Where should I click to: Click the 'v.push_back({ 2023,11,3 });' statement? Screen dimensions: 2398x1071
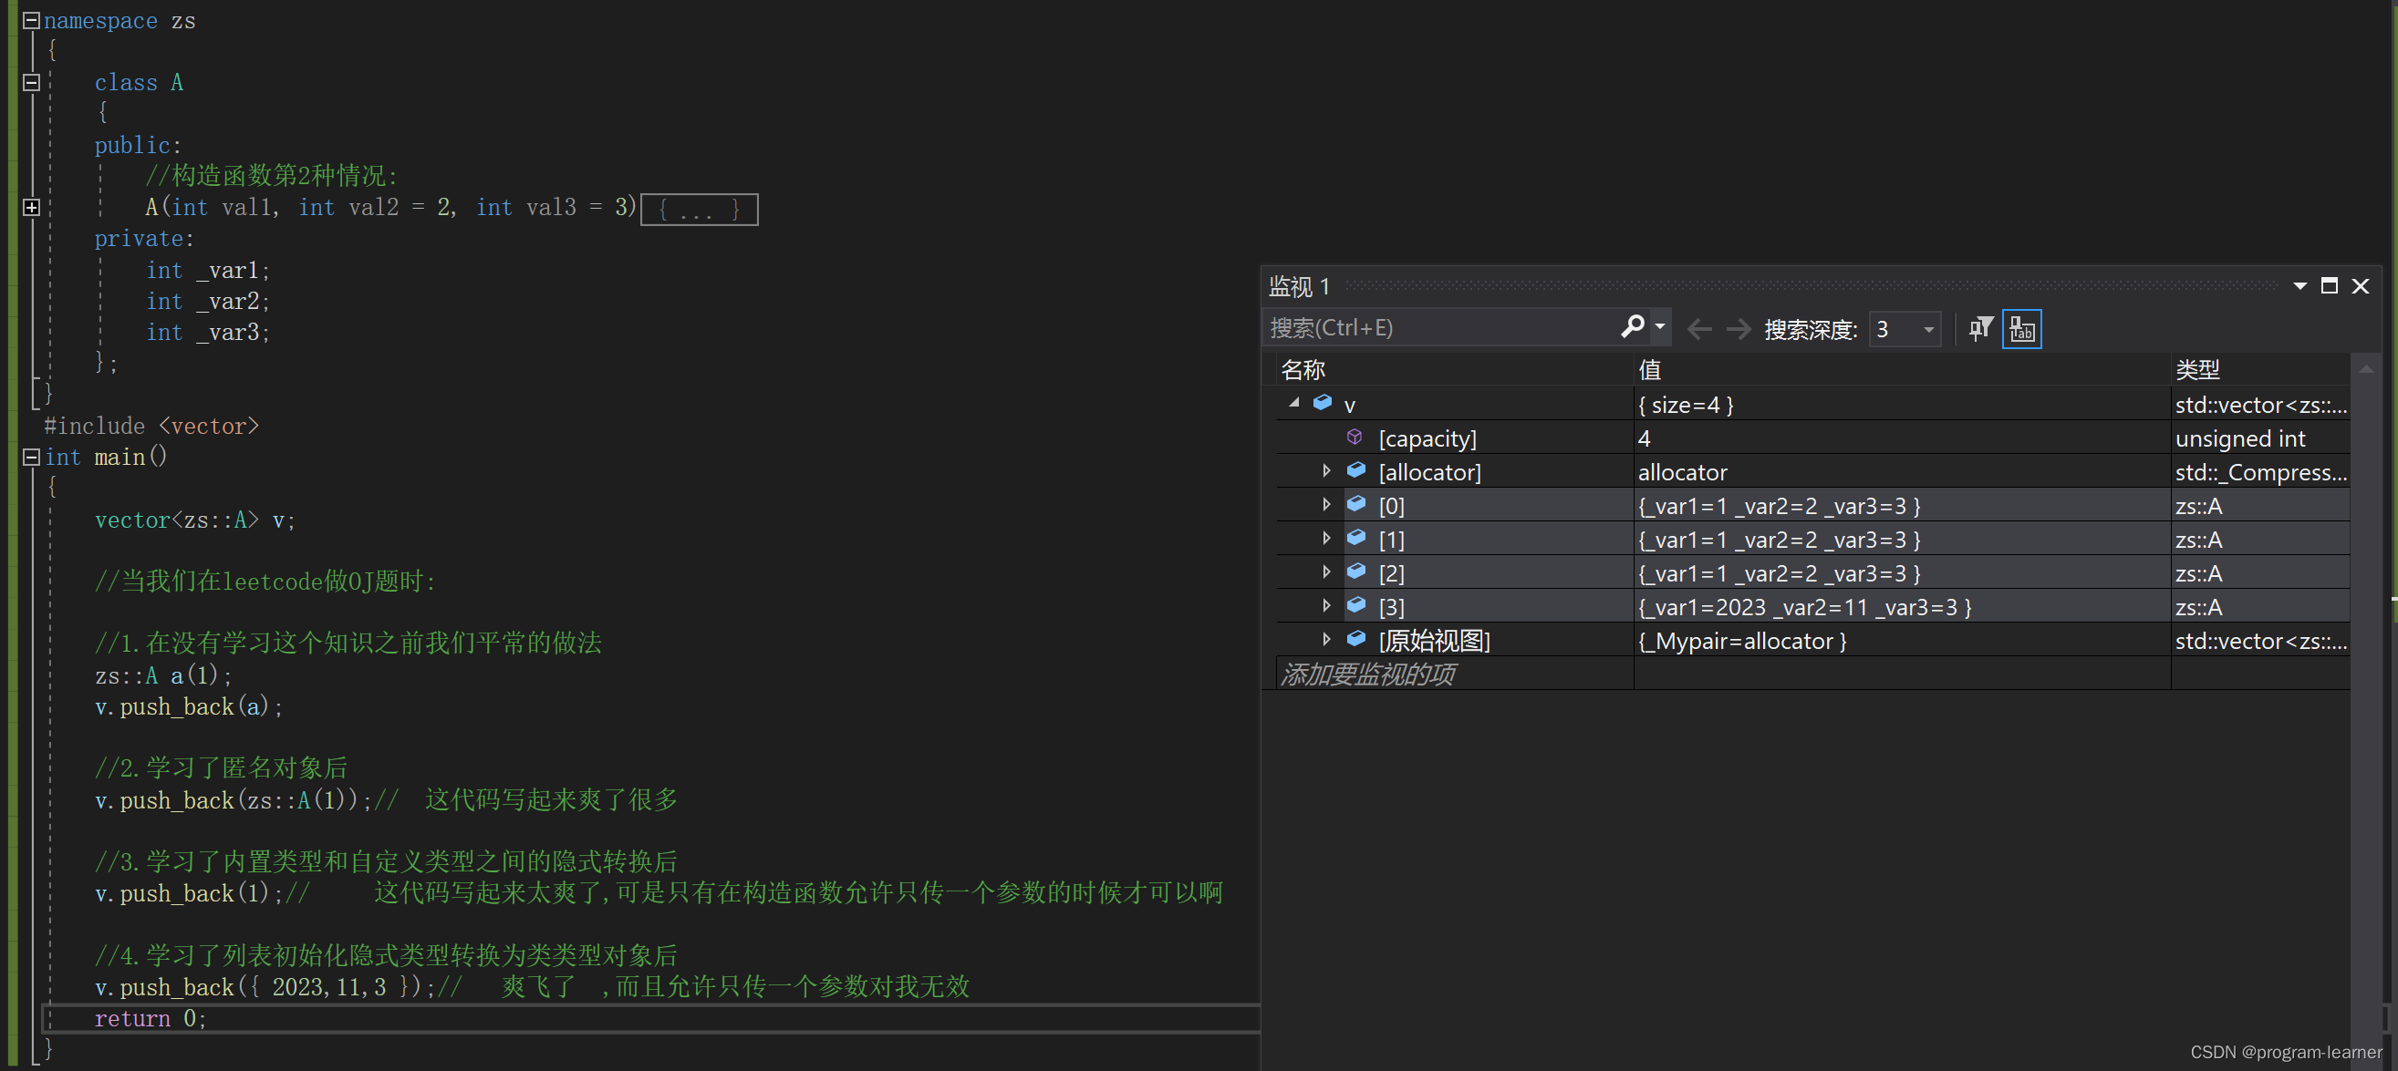point(265,987)
